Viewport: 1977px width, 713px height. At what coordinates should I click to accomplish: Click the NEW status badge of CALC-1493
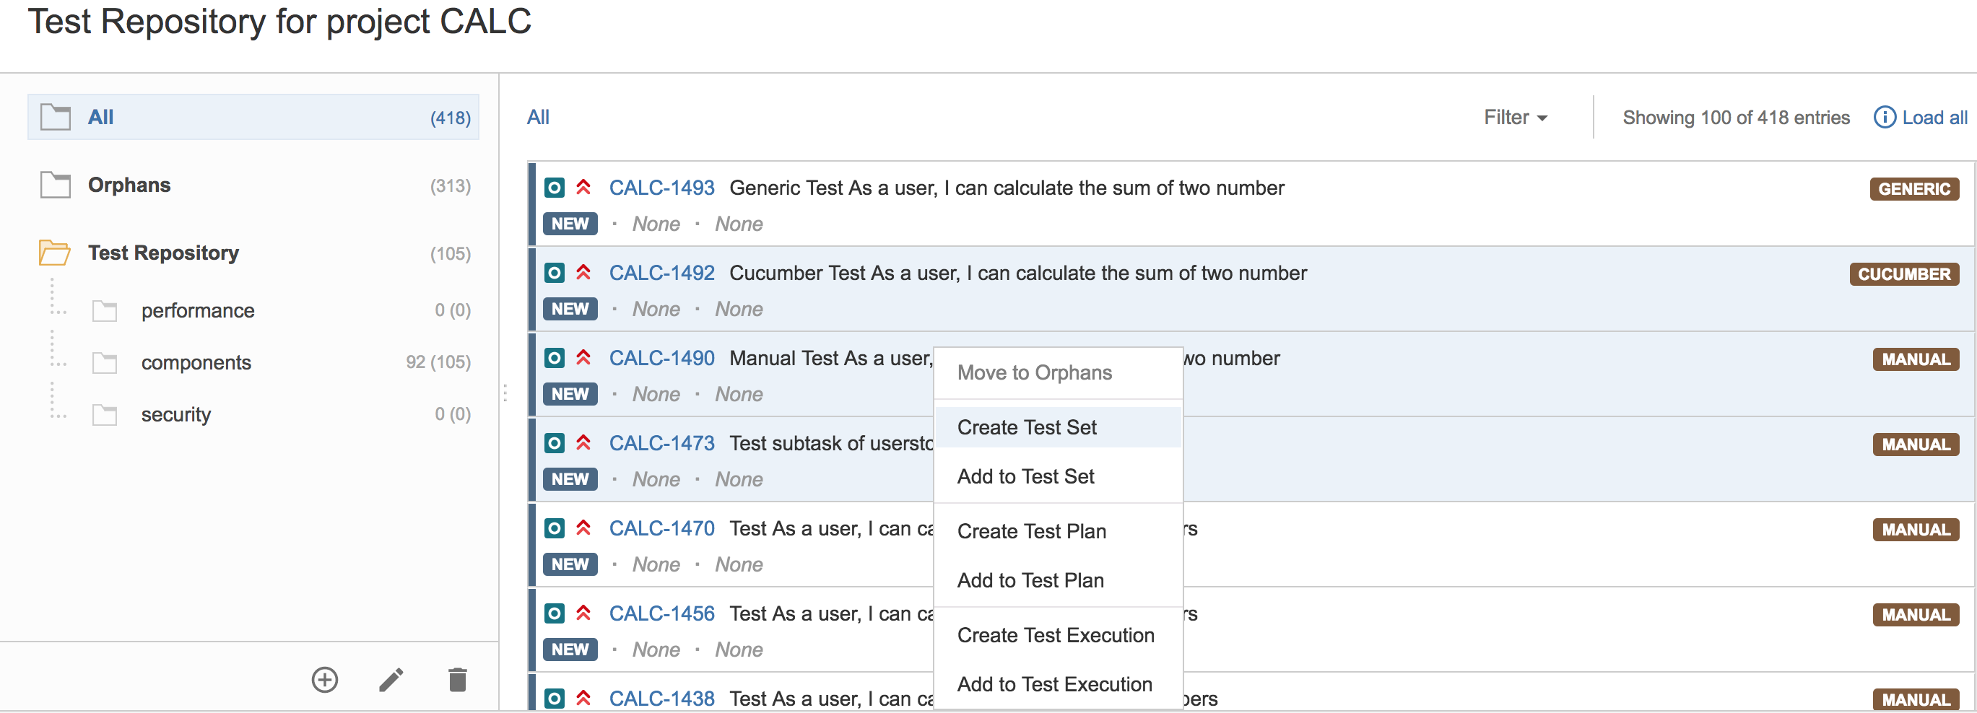pos(570,224)
